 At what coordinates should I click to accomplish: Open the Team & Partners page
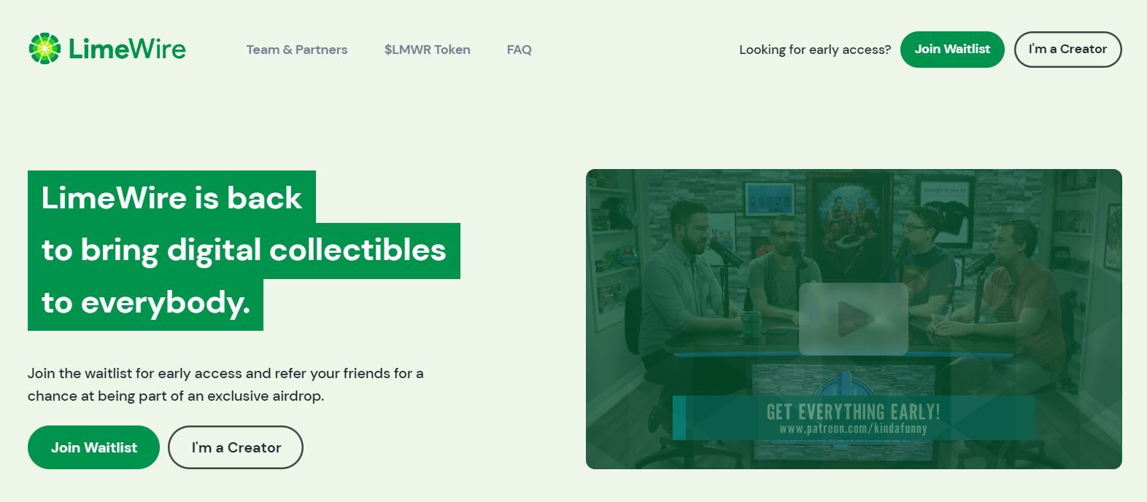pyautogui.click(x=297, y=50)
